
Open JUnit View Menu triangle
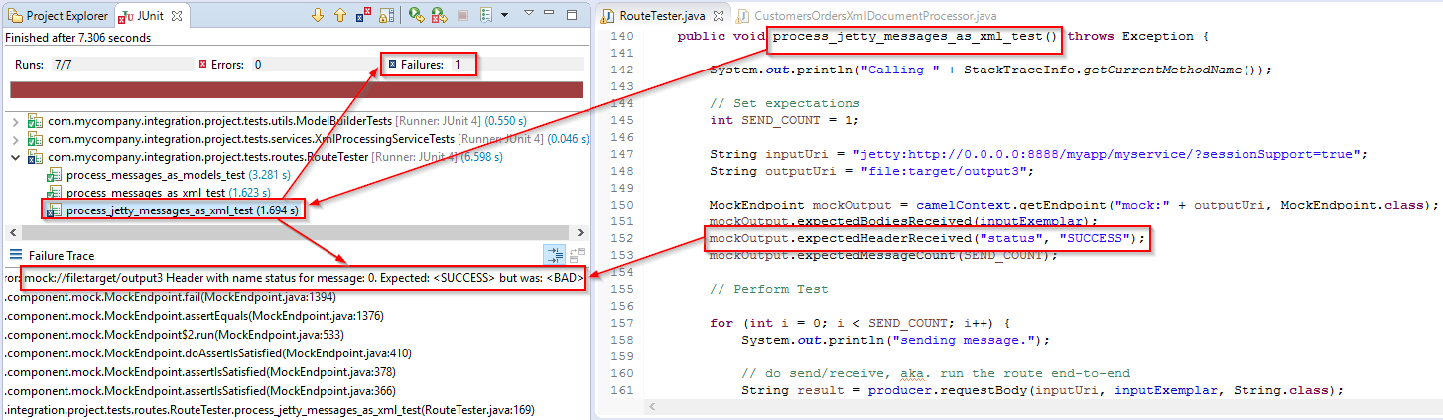click(x=529, y=13)
